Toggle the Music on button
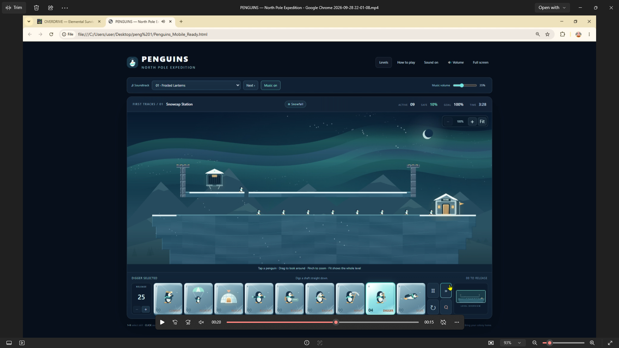619x348 pixels. click(270, 85)
